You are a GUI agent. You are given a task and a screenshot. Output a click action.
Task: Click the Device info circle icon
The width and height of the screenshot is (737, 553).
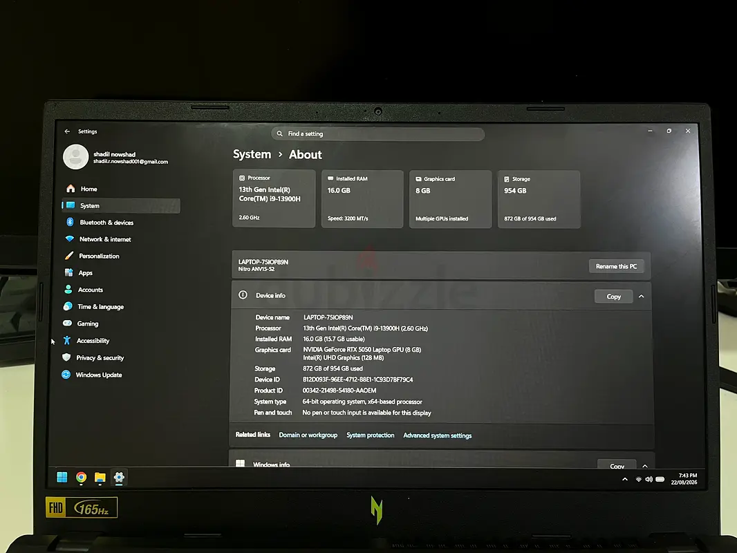(243, 295)
